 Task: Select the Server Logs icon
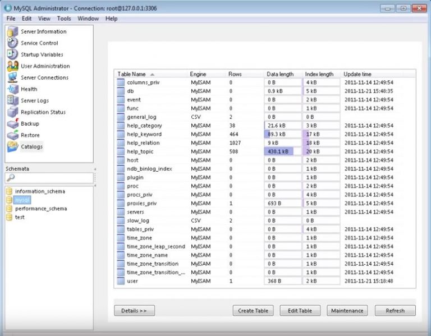click(x=12, y=100)
